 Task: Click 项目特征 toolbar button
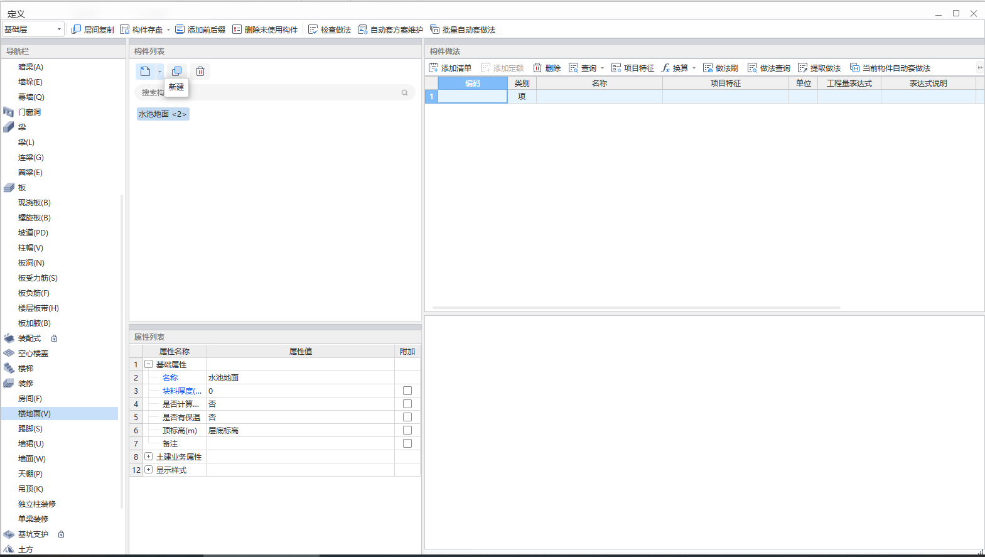coord(633,68)
